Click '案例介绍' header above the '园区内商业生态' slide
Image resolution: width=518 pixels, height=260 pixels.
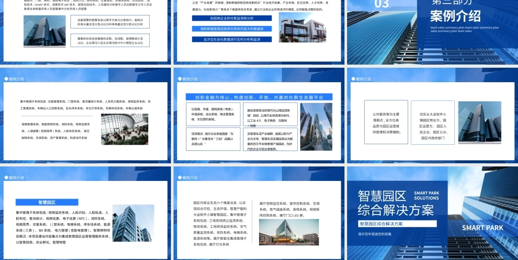(x=188, y=178)
